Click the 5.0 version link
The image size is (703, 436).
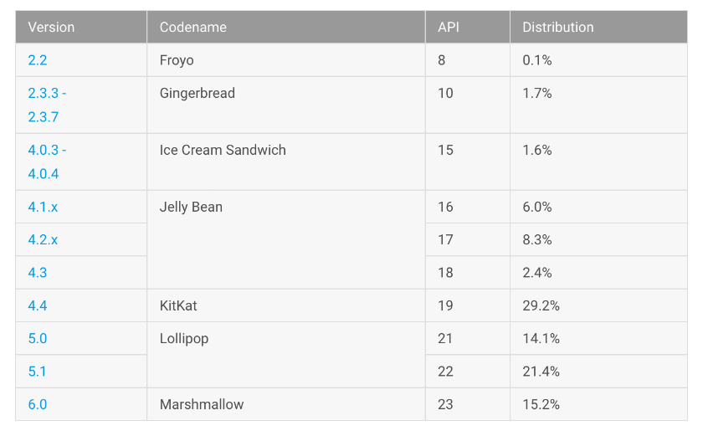point(38,338)
